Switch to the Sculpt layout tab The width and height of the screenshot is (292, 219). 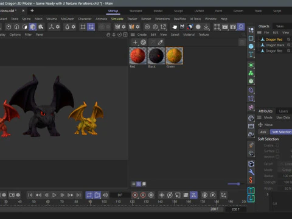point(178,11)
